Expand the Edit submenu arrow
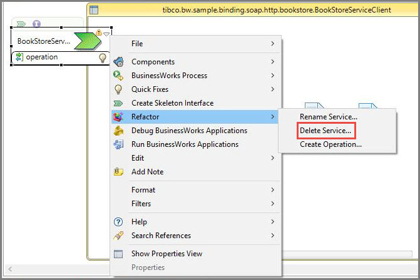The height and width of the screenshot is (280, 420). pos(273,157)
